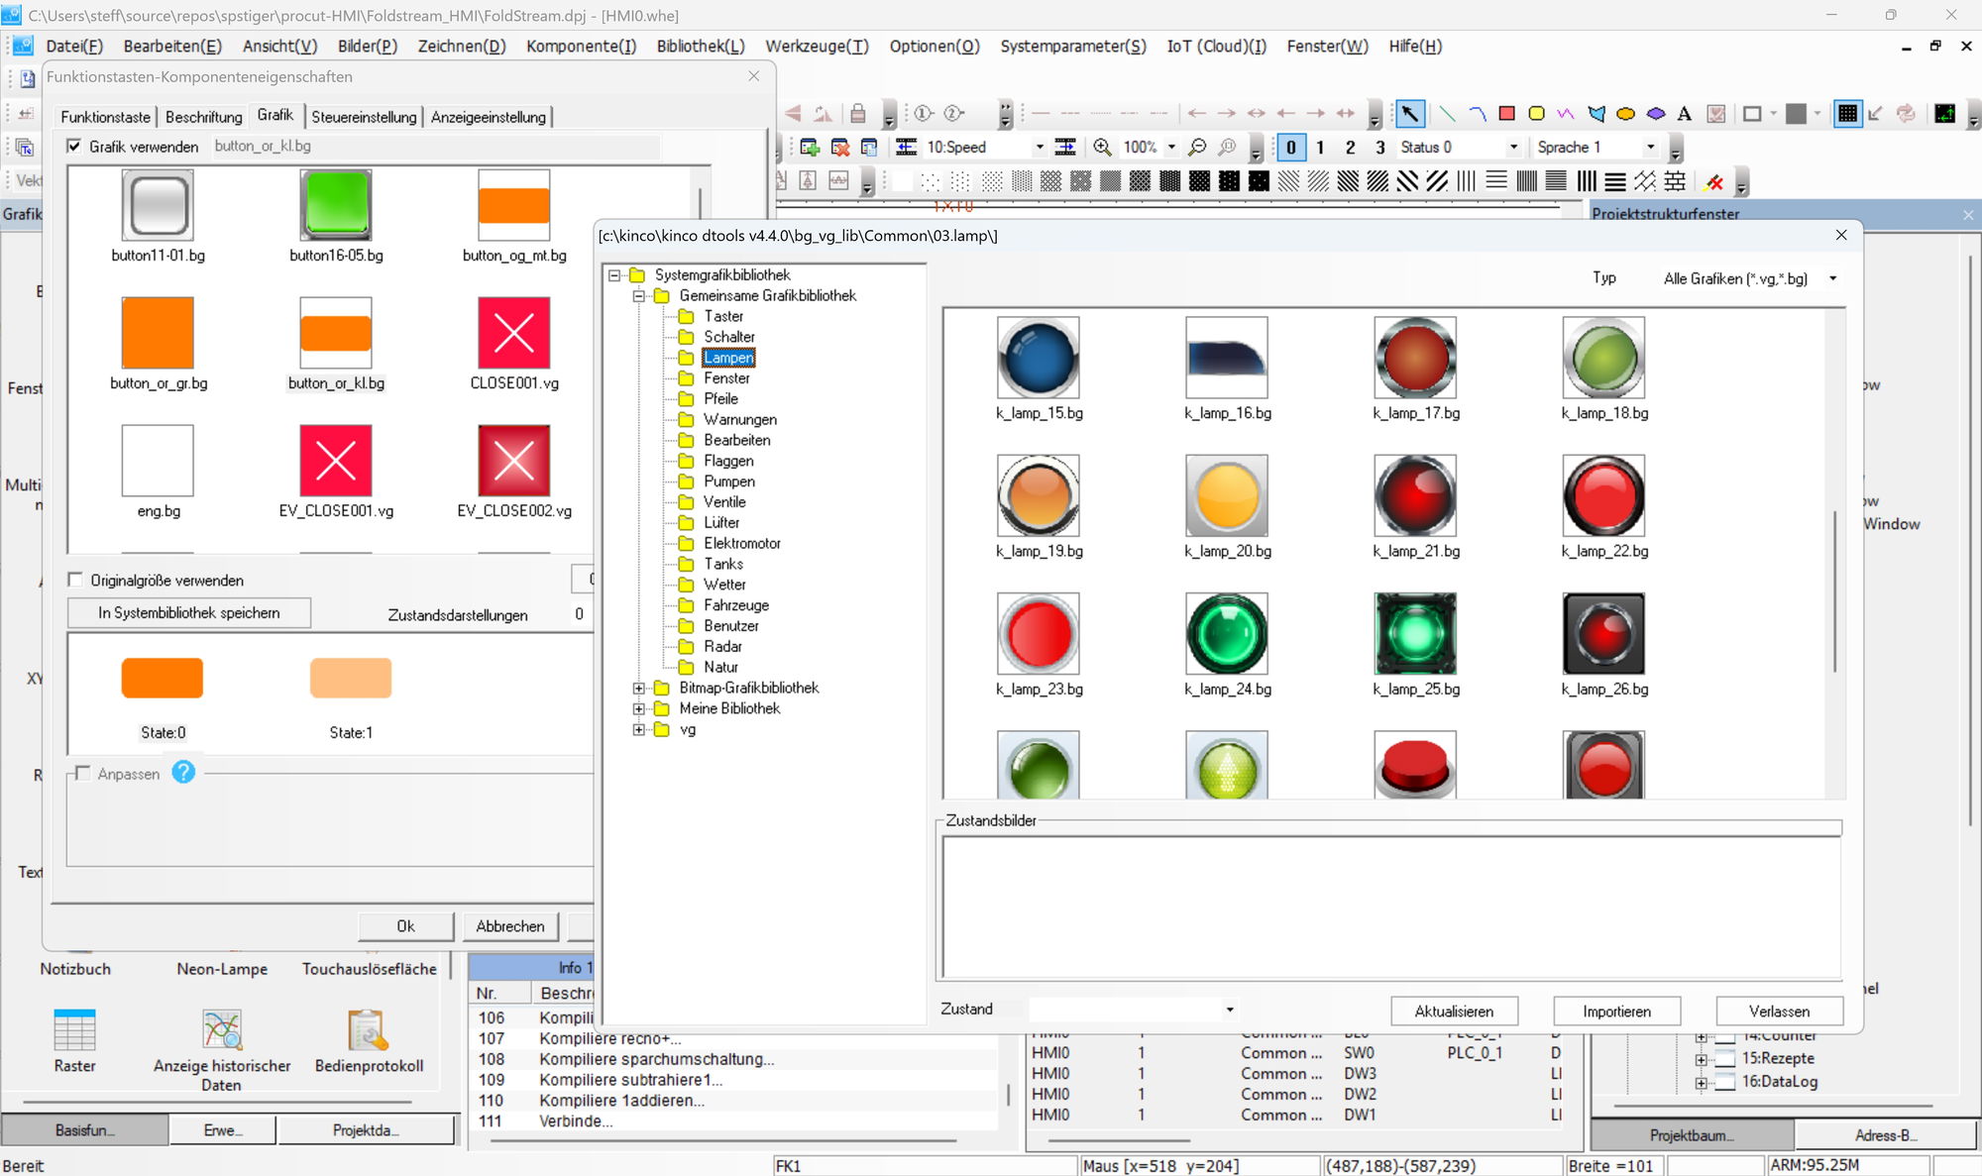Open the Sprache 1 dropdown
This screenshot has width=1982, height=1176.
(x=1651, y=147)
